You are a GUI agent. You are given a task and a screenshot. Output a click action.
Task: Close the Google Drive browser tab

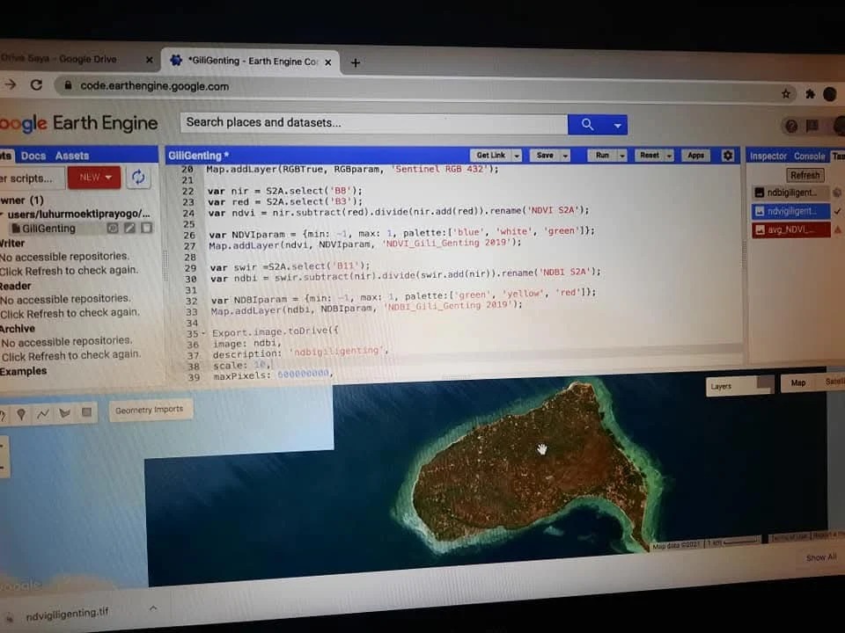pos(150,61)
